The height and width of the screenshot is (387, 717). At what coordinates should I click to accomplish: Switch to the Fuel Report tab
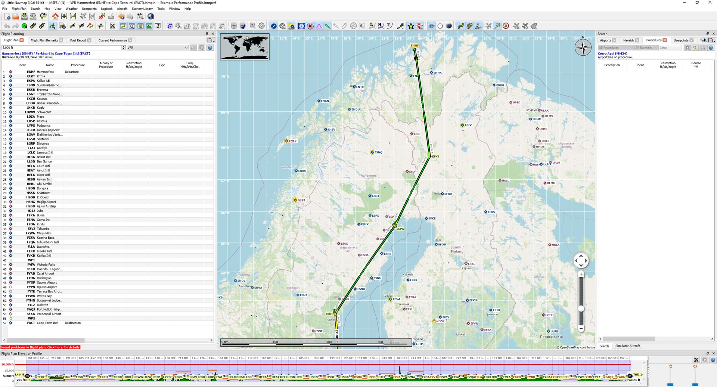(78, 40)
